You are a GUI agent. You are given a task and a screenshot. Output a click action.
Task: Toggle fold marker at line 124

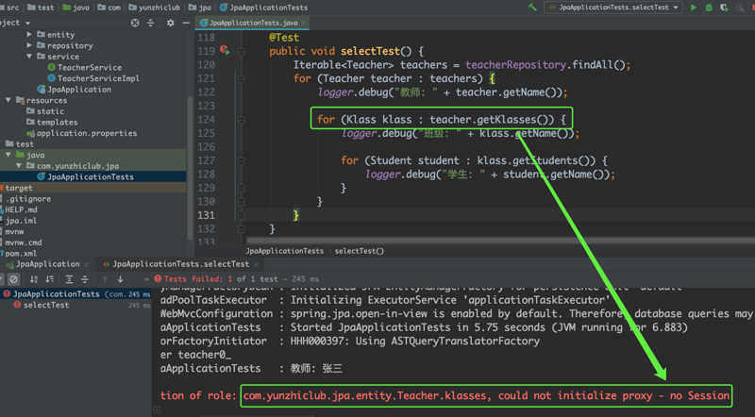pyautogui.click(x=242, y=120)
